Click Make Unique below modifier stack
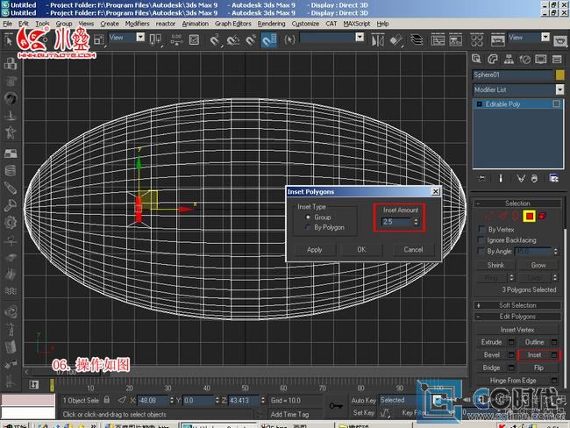 pyautogui.click(x=521, y=179)
